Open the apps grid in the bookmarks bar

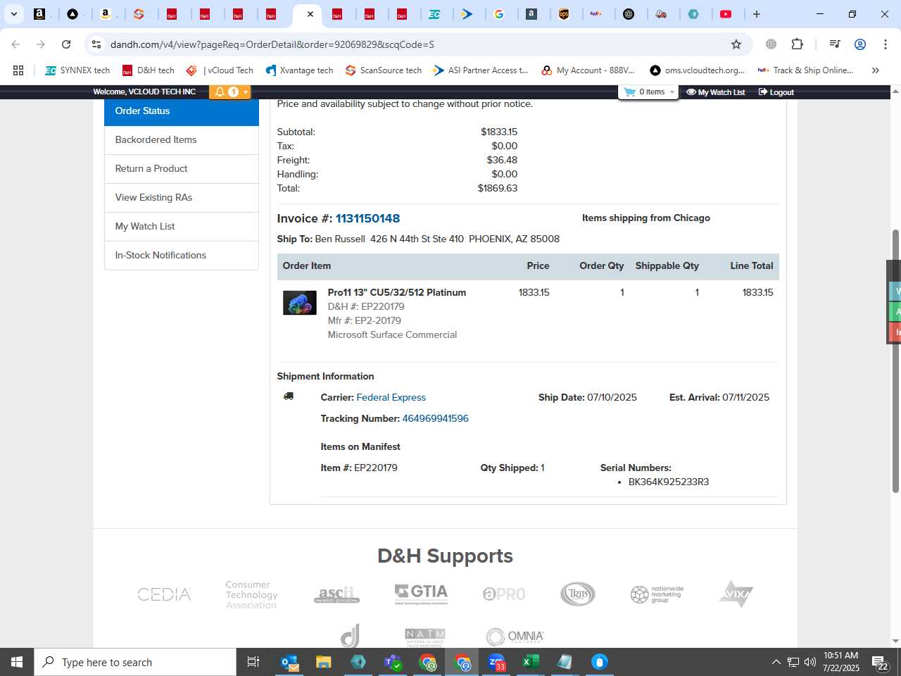pyautogui.click(x=18, y=70)
